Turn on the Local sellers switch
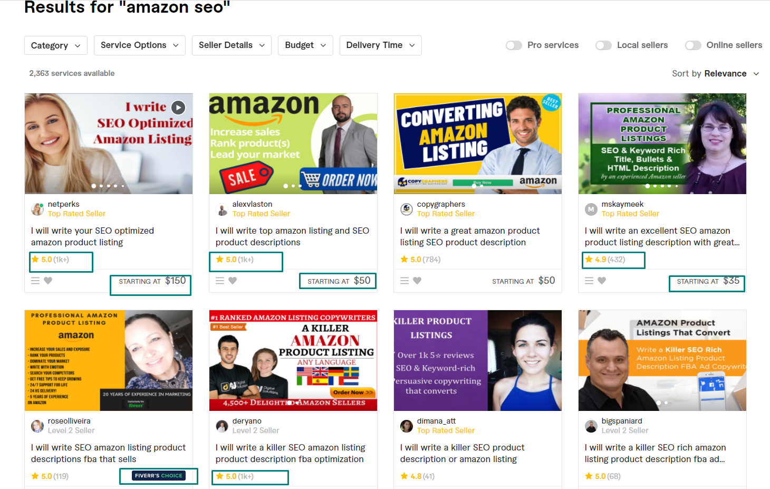The width and height of the screenshot is (770, 489). (x=603, y=45)
